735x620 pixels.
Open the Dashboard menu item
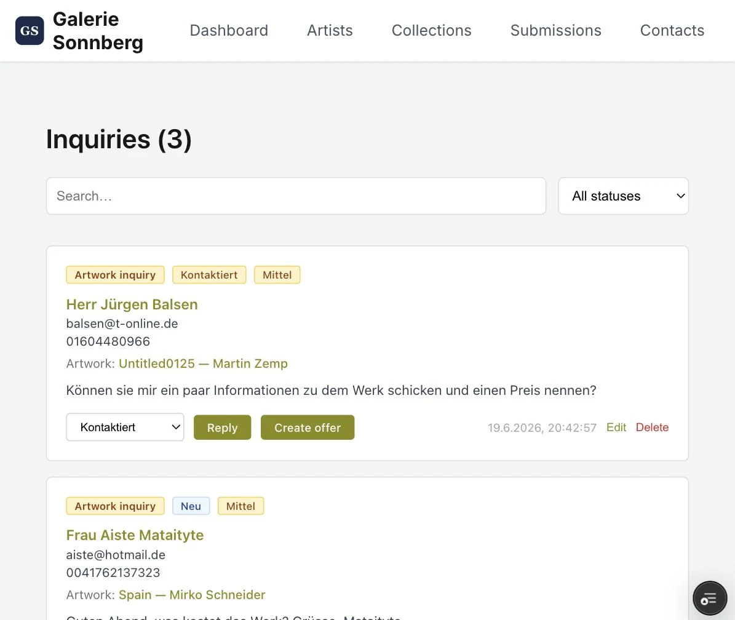tap(229, 31)
